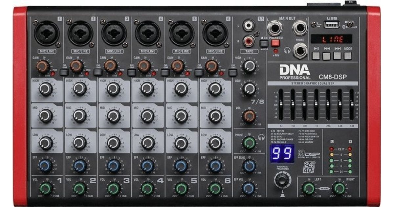The height and width of the screenshot is (207, 394).
Task: Click the EFF SEND knob
Action: [x=249, y=166]
